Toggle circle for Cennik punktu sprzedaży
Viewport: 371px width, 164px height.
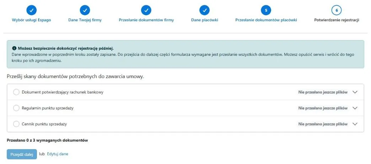(16, 124)
